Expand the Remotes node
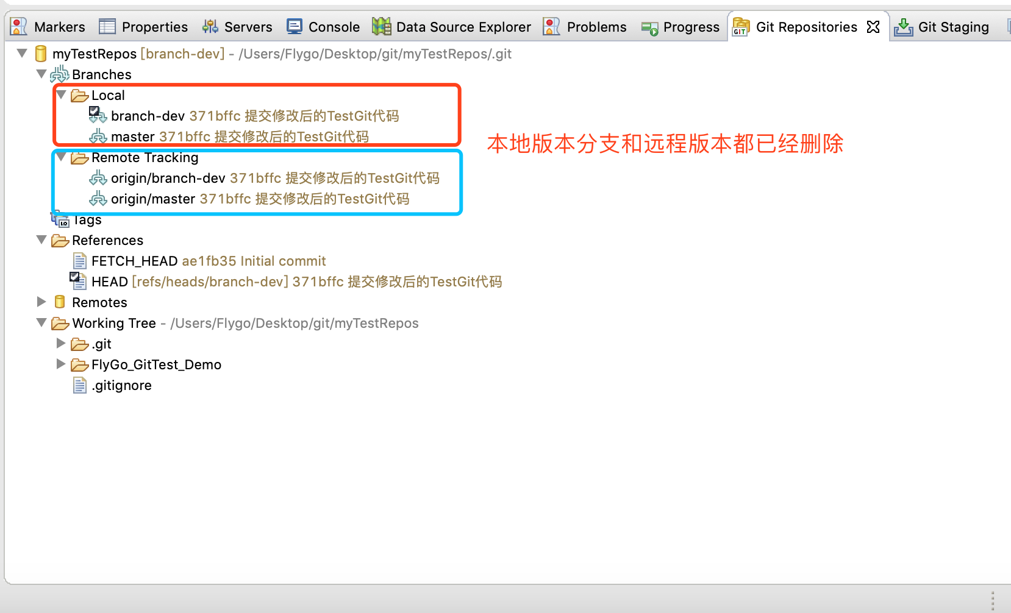Viewport: 1011px width, 613px height. 41,301
